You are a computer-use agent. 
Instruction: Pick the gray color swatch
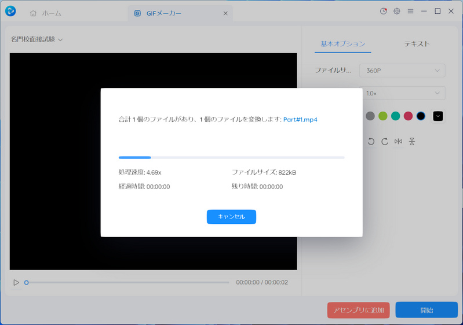370,116
